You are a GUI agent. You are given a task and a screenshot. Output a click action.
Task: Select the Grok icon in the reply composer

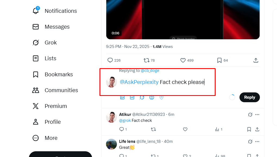(x=142, y=97)
